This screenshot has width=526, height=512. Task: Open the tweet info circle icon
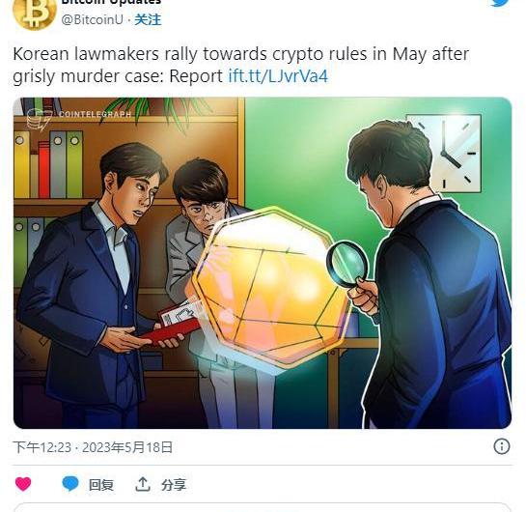click(502, 446)
